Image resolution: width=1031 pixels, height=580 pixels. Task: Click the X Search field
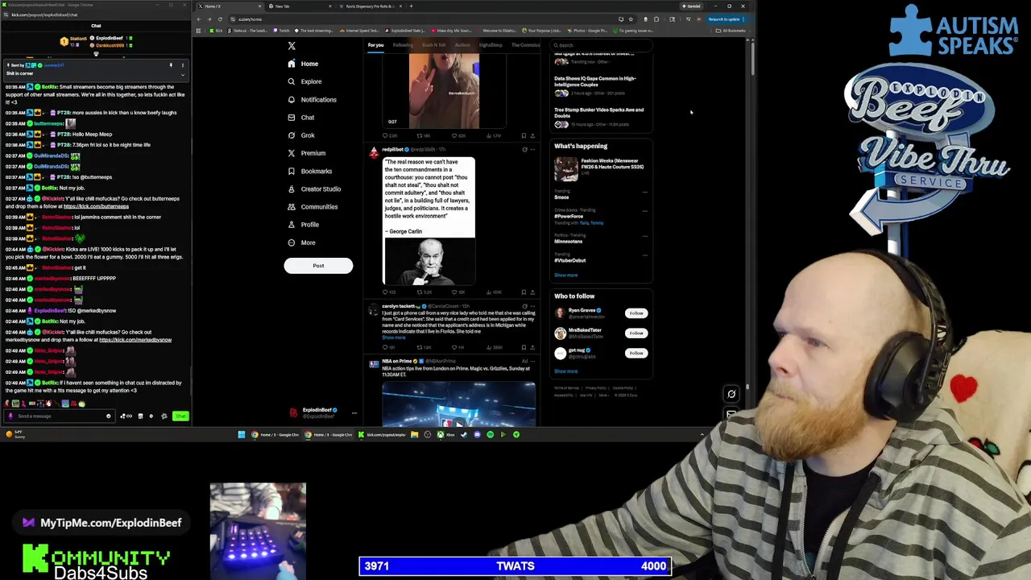pos(600,45)
